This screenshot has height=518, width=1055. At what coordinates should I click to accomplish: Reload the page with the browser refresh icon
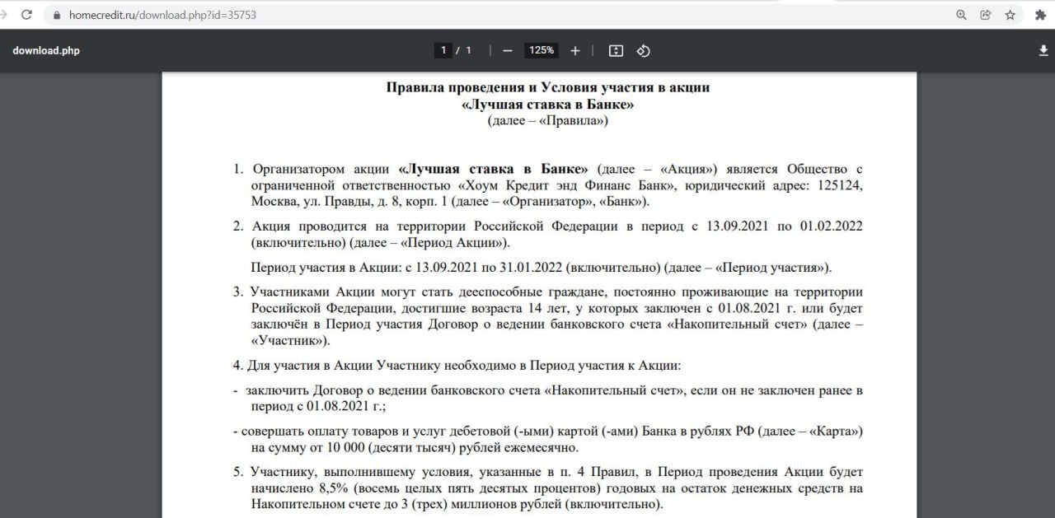click(27, 15)
